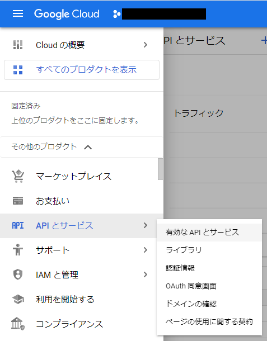
Task: Click the sidebar vertical scrollbar thumb
Action: point(160,169)
